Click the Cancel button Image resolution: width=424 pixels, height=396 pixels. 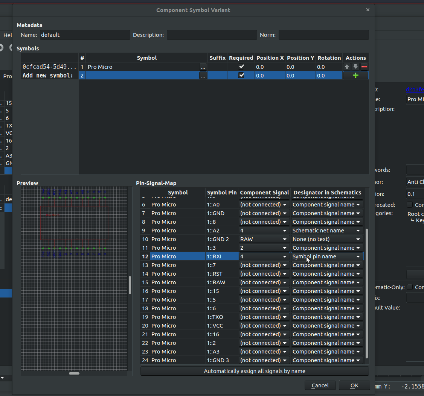click(320, 385)
